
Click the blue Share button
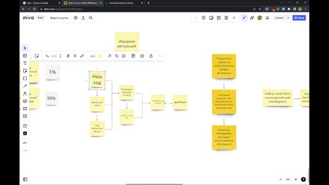click(299, 18)
